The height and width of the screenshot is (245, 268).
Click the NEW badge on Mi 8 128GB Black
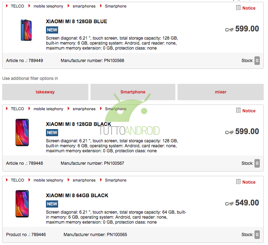(52, 133)
